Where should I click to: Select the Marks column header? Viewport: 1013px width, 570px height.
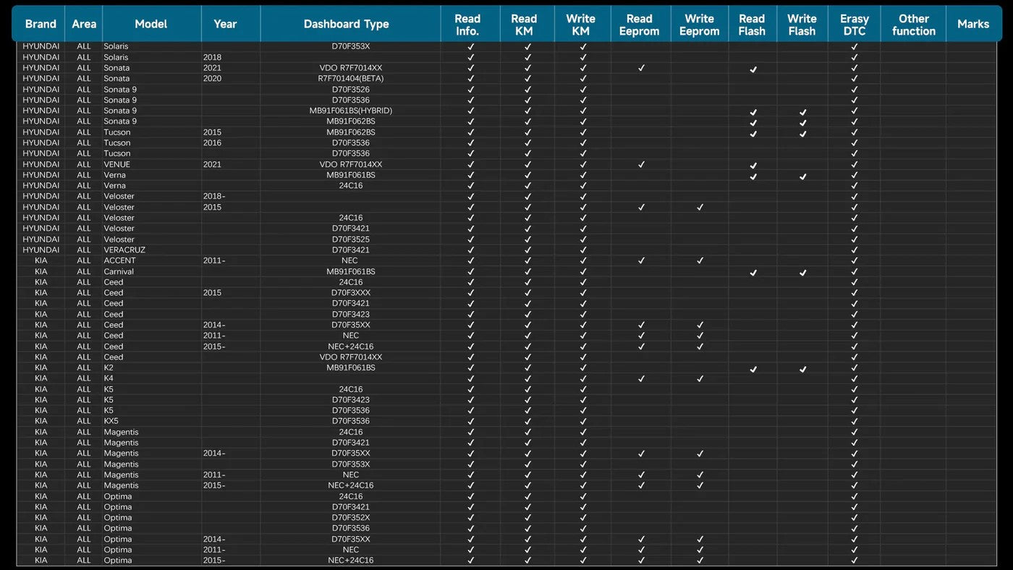click(972, 24)
